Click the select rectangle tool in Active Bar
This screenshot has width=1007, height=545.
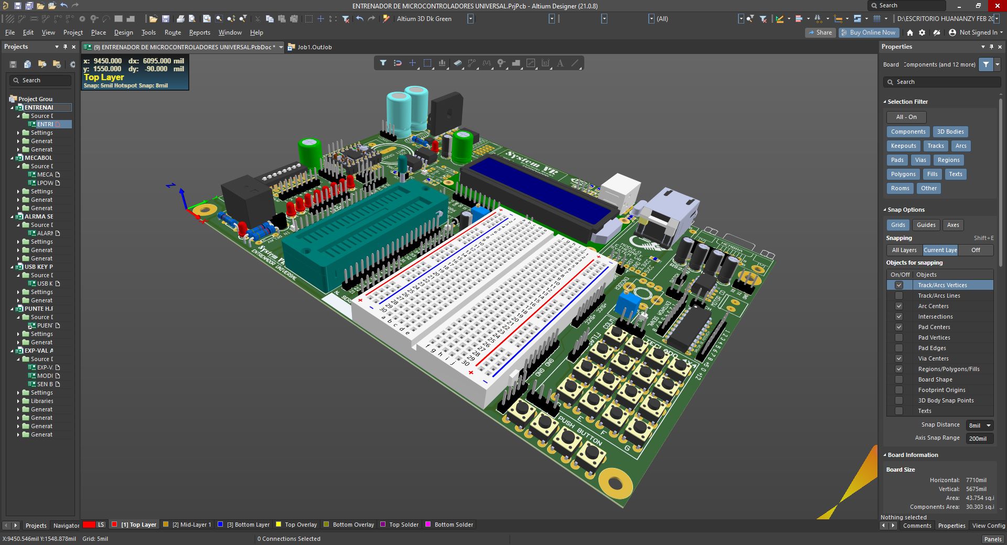coord(427,63)
